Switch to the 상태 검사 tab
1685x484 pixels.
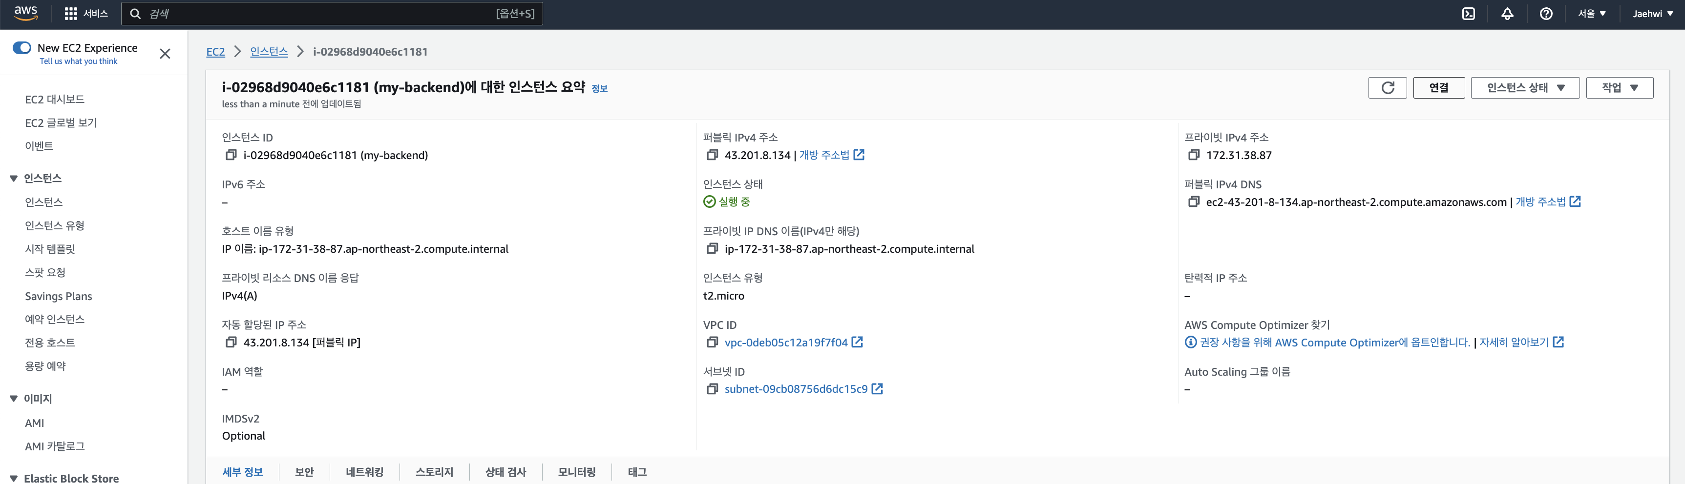point(505,472)
